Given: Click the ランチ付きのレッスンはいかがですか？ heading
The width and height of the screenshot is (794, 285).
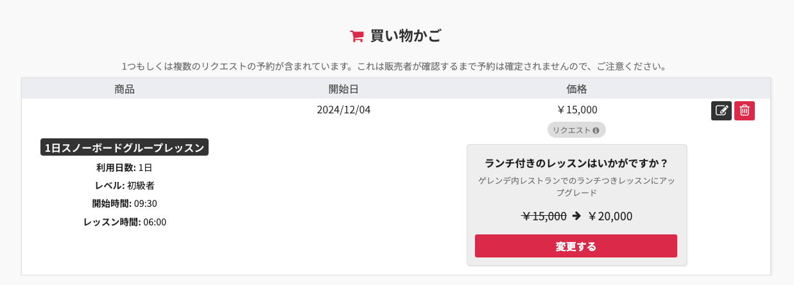Looking at the screenshot, I should [x=576, y=162].
